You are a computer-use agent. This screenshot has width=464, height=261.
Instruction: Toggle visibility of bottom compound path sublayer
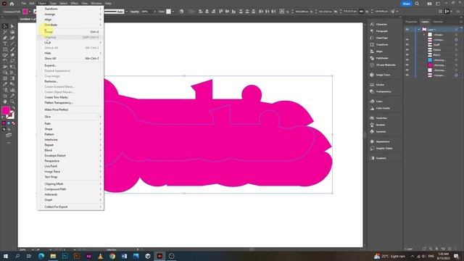point(407,75)
